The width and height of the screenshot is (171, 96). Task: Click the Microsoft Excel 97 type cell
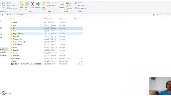pos(65,58)
